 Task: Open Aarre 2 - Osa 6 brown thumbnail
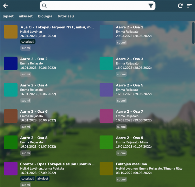tap(11, 116)
